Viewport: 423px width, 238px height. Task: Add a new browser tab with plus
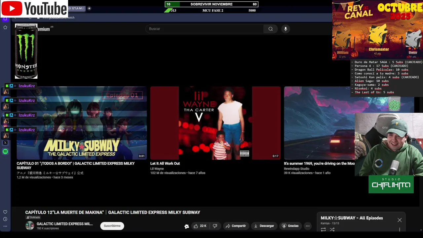pyautogui.click(x=89, y=8)
